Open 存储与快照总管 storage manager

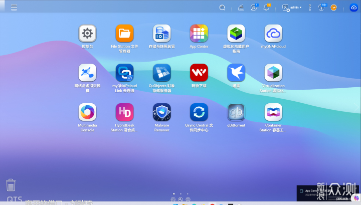(161, 34)
